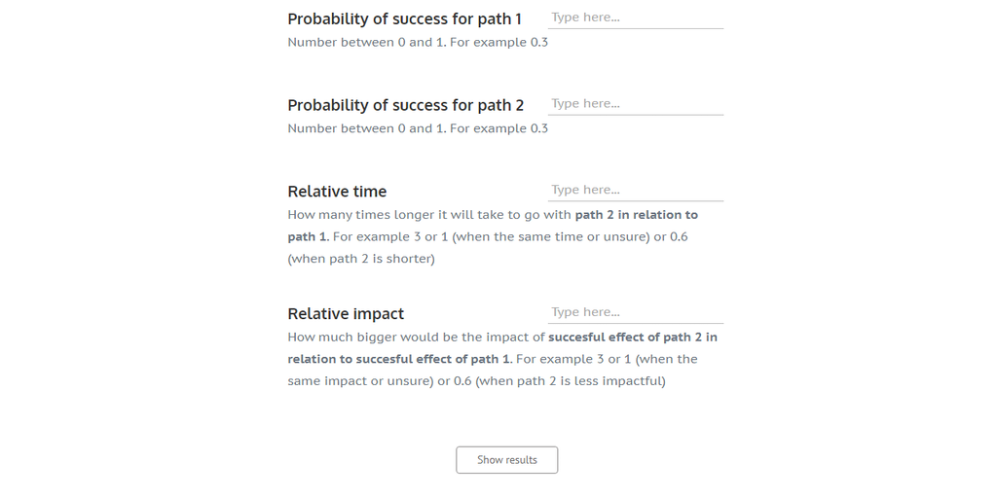Click the bold "succesful effect of path 2 in" text
This screenshot has width=997, height=498.
(633, 338)
